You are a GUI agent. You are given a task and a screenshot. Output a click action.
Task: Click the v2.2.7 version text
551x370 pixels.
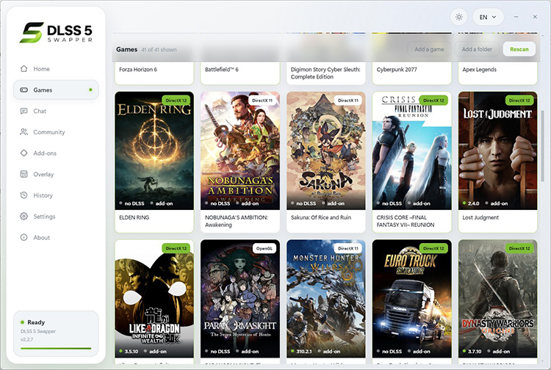(26, 339)
